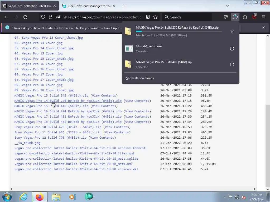Image resolution: width=270 pixels, height=202 pixels.
Task: Download MAGIX Vegas Pro 17 Build 452 zip
Action: [68, 117]
